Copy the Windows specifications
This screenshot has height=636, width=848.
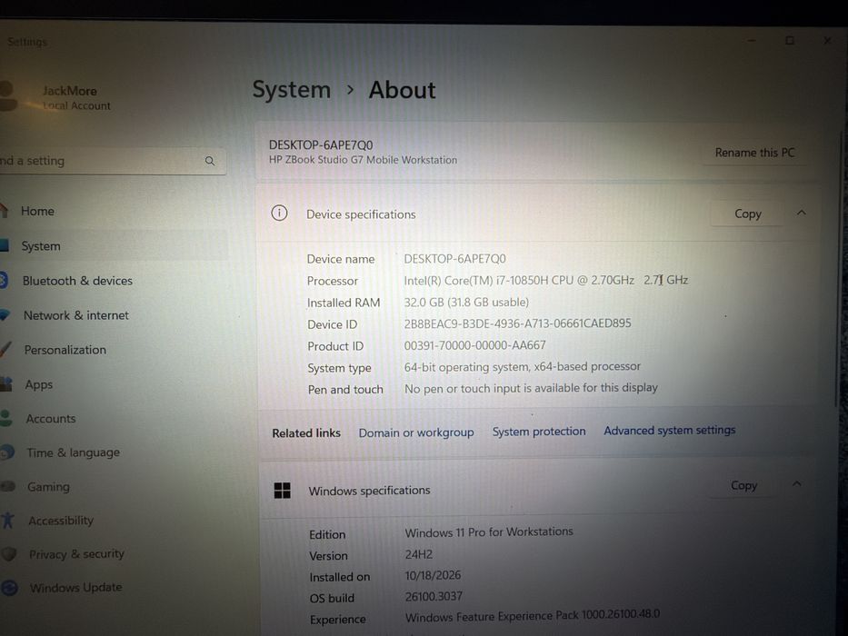point(743,485)
